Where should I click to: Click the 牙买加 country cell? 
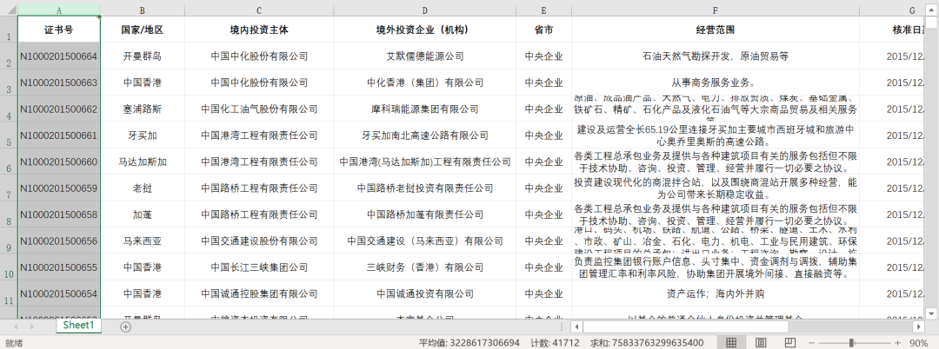(x=142, y=135)
